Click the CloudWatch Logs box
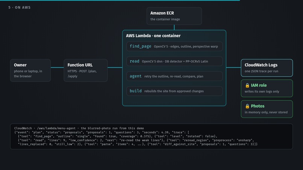Screen dimensions: 303x170 pos(267,68)
